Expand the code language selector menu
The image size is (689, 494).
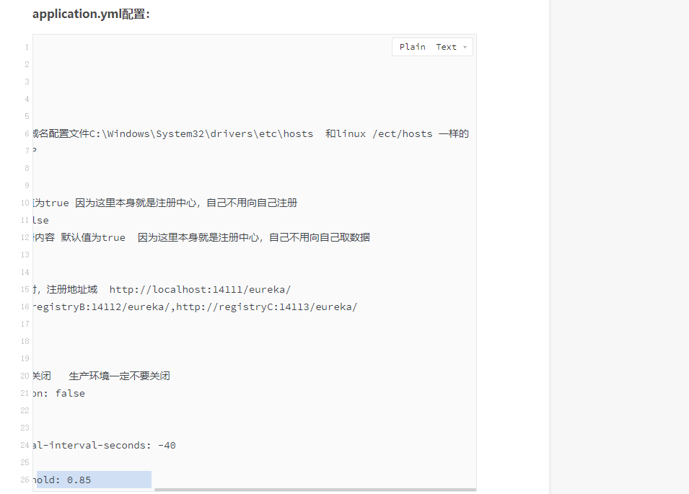coord(431,46)
